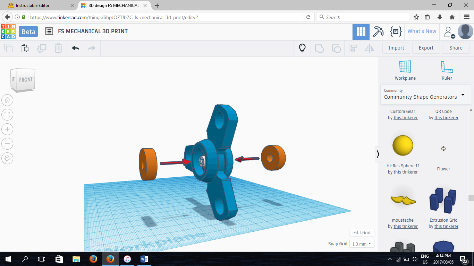Viewport: 474px width, 266px height.
Task: Zoom in with the plus button
Action: click(x=7, y=129)
